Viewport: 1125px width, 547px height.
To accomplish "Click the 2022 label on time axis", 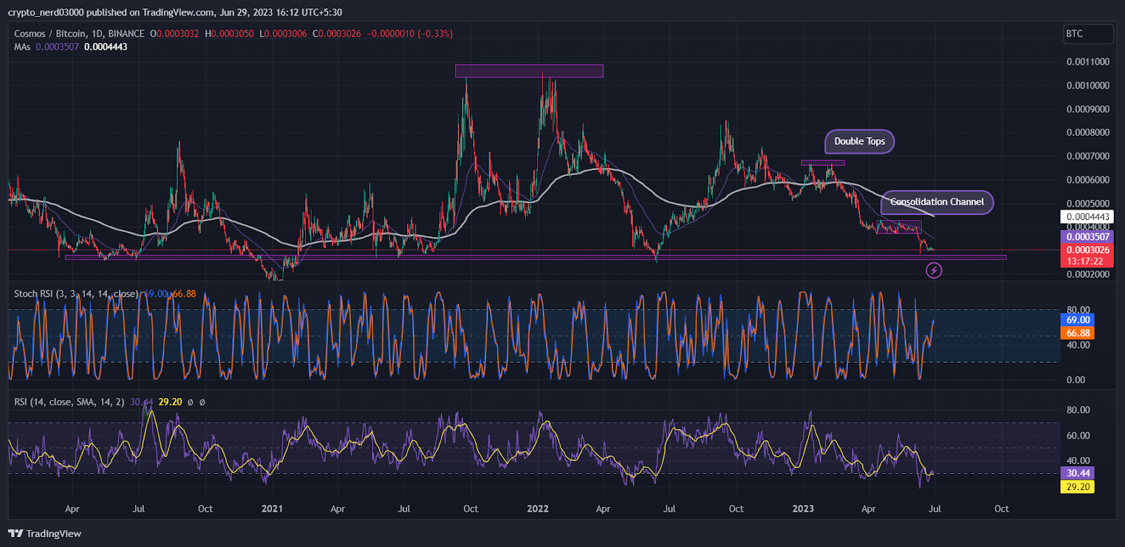I will click(537, 508).
